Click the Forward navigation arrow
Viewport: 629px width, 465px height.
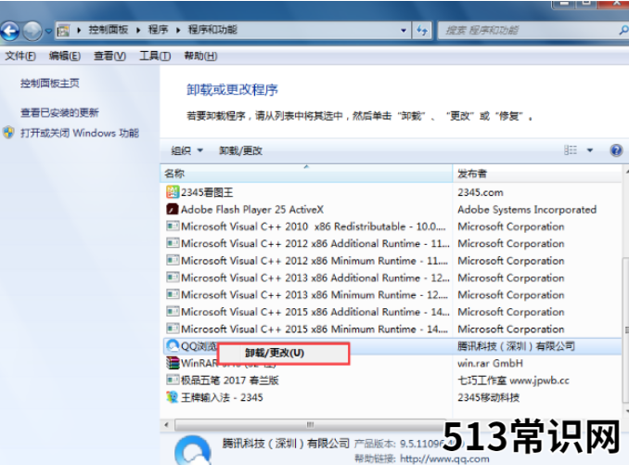(x=32, y=31)
